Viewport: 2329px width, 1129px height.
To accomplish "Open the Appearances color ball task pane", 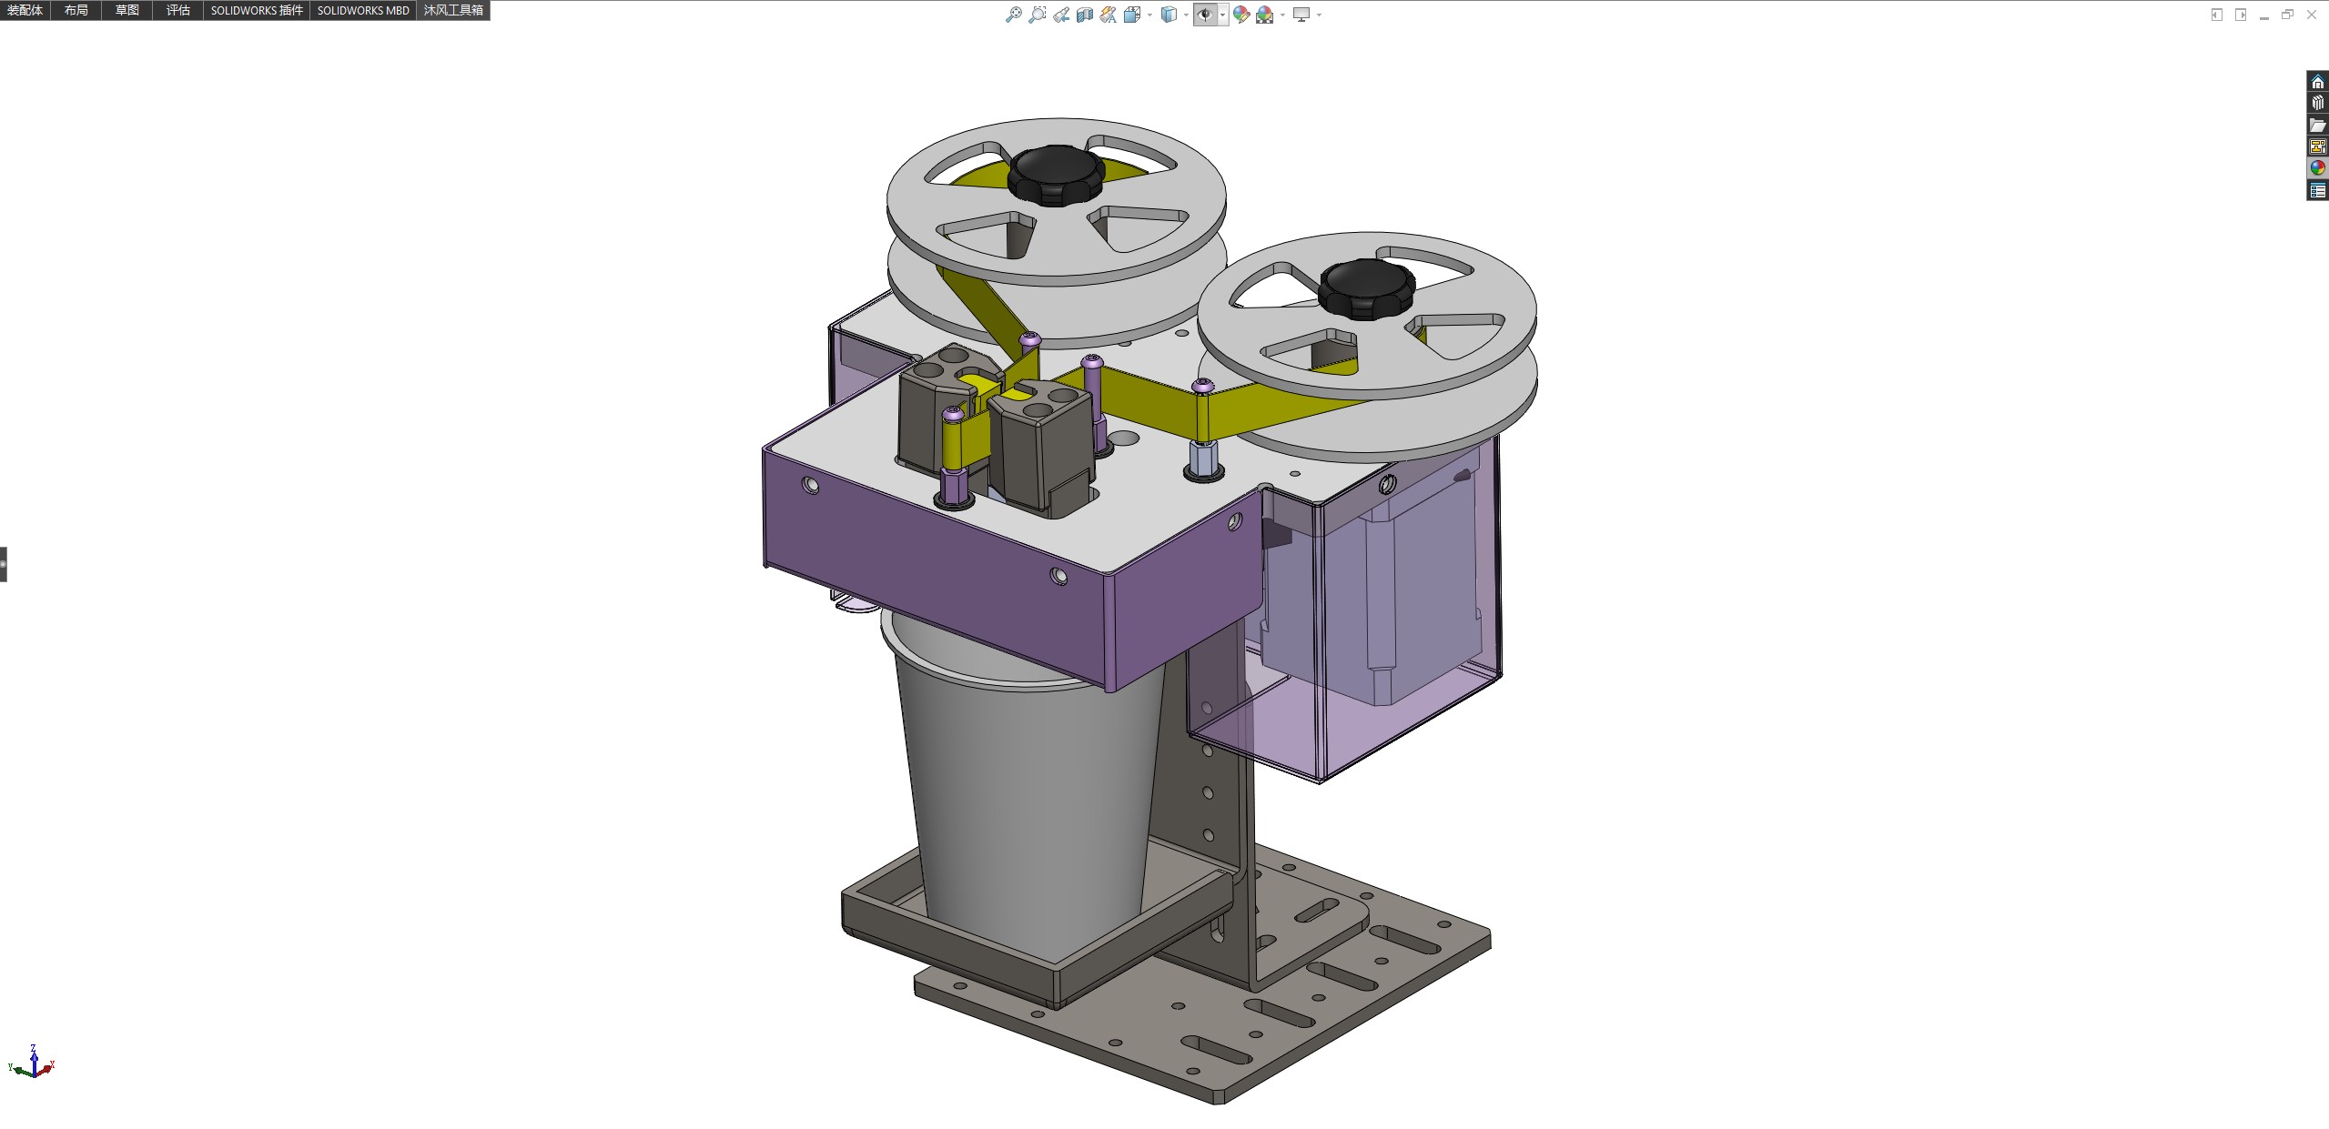I will pyautogui.click(x=2317, y=167).
